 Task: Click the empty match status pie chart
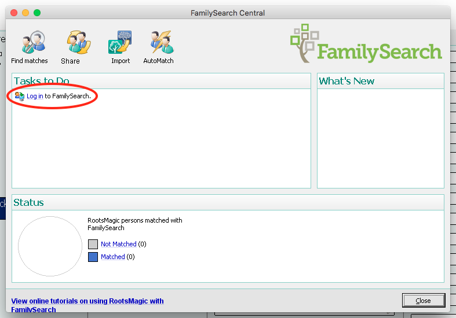[x=50, y=246]
